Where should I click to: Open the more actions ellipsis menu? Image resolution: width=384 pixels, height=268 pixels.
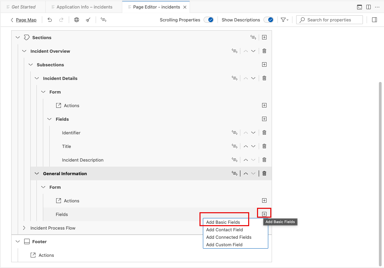[x=377, y=7]
